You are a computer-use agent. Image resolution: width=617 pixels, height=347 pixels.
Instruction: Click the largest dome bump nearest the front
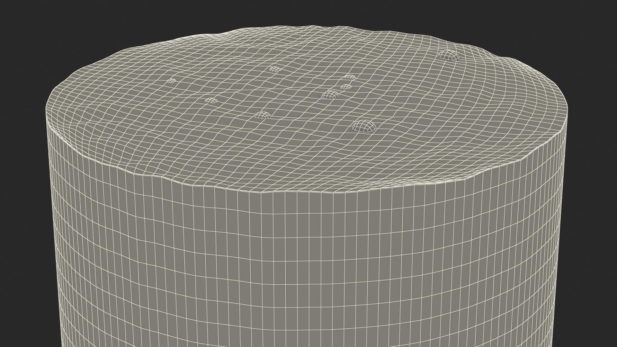(x=364, y=126)
